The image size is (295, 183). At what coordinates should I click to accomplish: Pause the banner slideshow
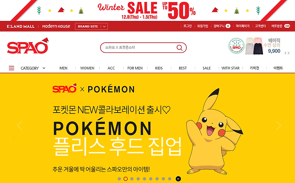(x=178, y=179)
